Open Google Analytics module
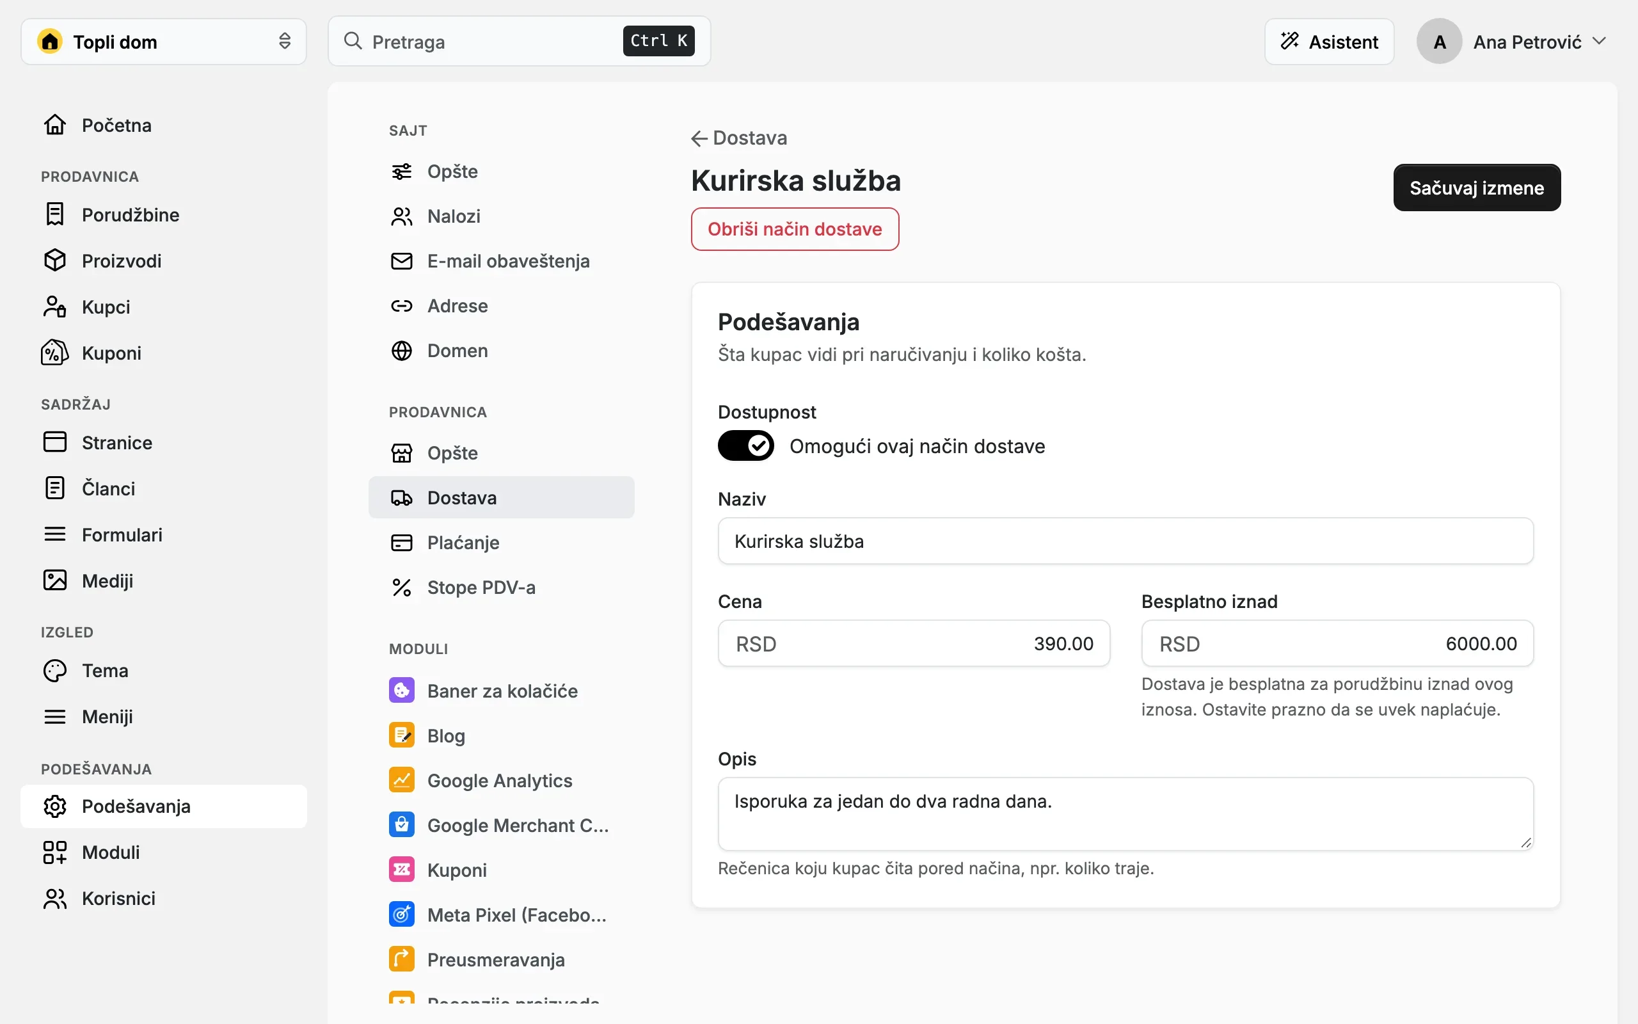The height and width of the screenshot is (1024, 1638). [502, 780]
